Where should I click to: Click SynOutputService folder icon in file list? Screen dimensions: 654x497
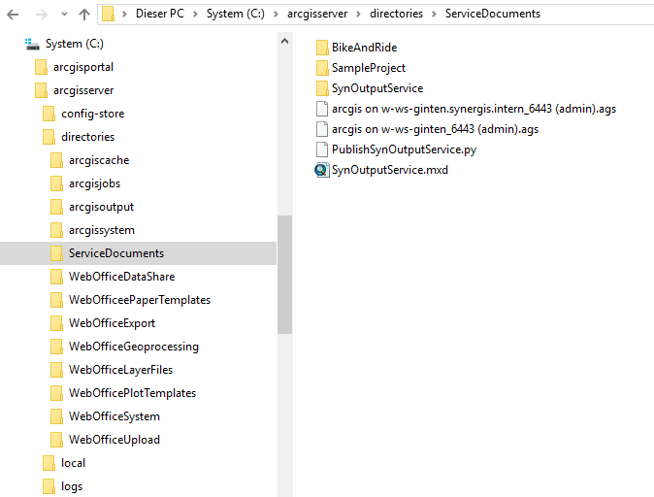coord(322,88)
